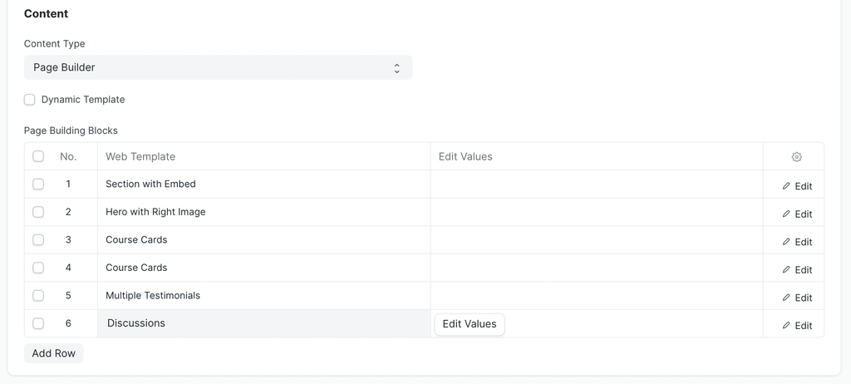Screen dimensions: 851x384
Task: Click the Multiple Testimonials template cell
Action: click(263, 295)
